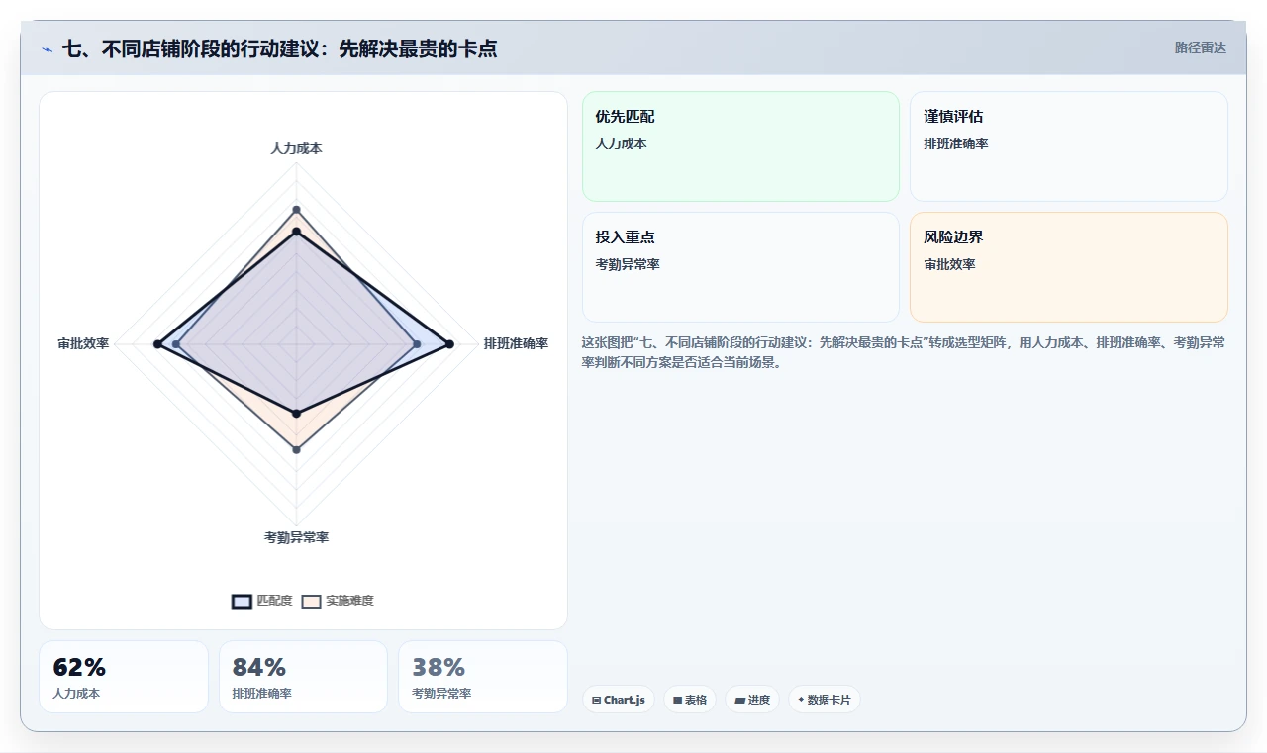Click the 进度 tag chip
This screenshot has height=753, width=1267.
coord(752,700)
